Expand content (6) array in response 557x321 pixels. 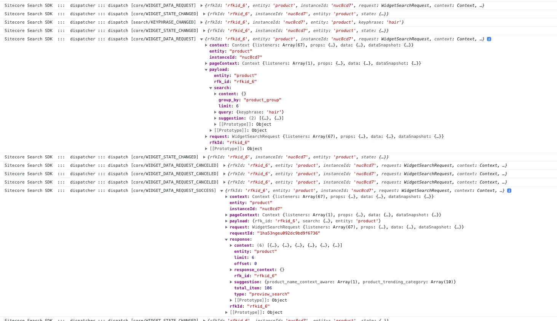[x=231, y=246]
